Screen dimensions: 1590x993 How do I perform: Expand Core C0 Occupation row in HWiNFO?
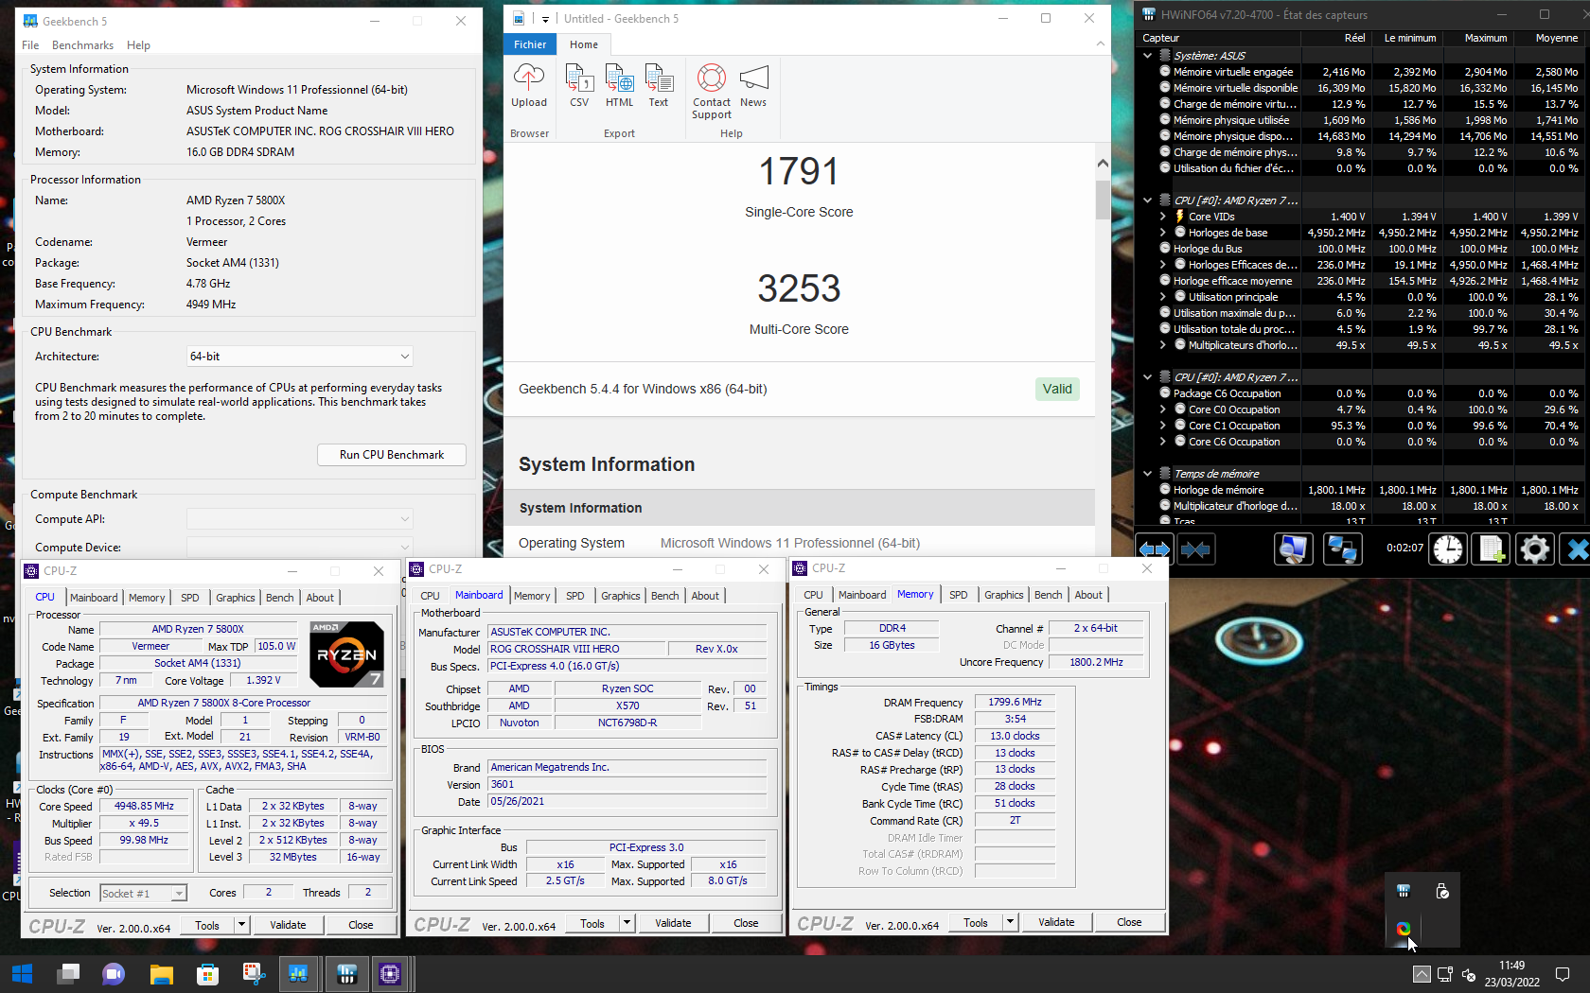(x=1163, y=409)
